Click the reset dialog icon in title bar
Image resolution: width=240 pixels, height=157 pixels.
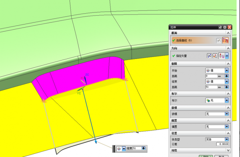pos(220,27)
